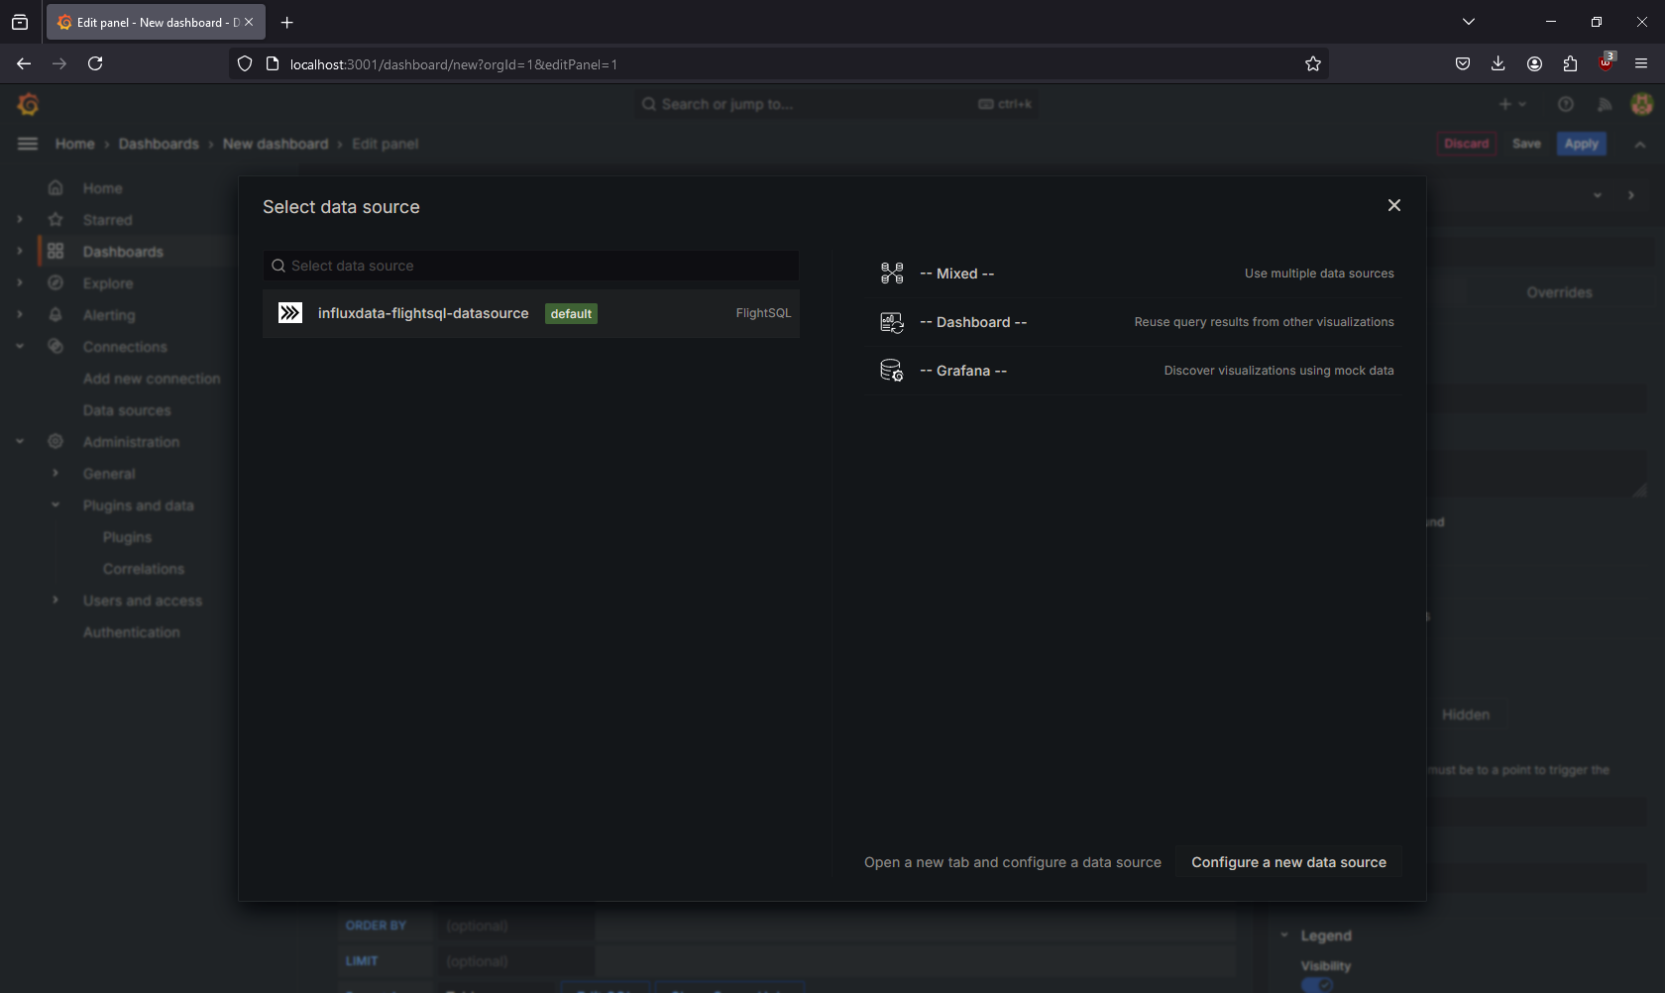
Task: Bookmark this page with star icon
Action: tap(1312, 64)
